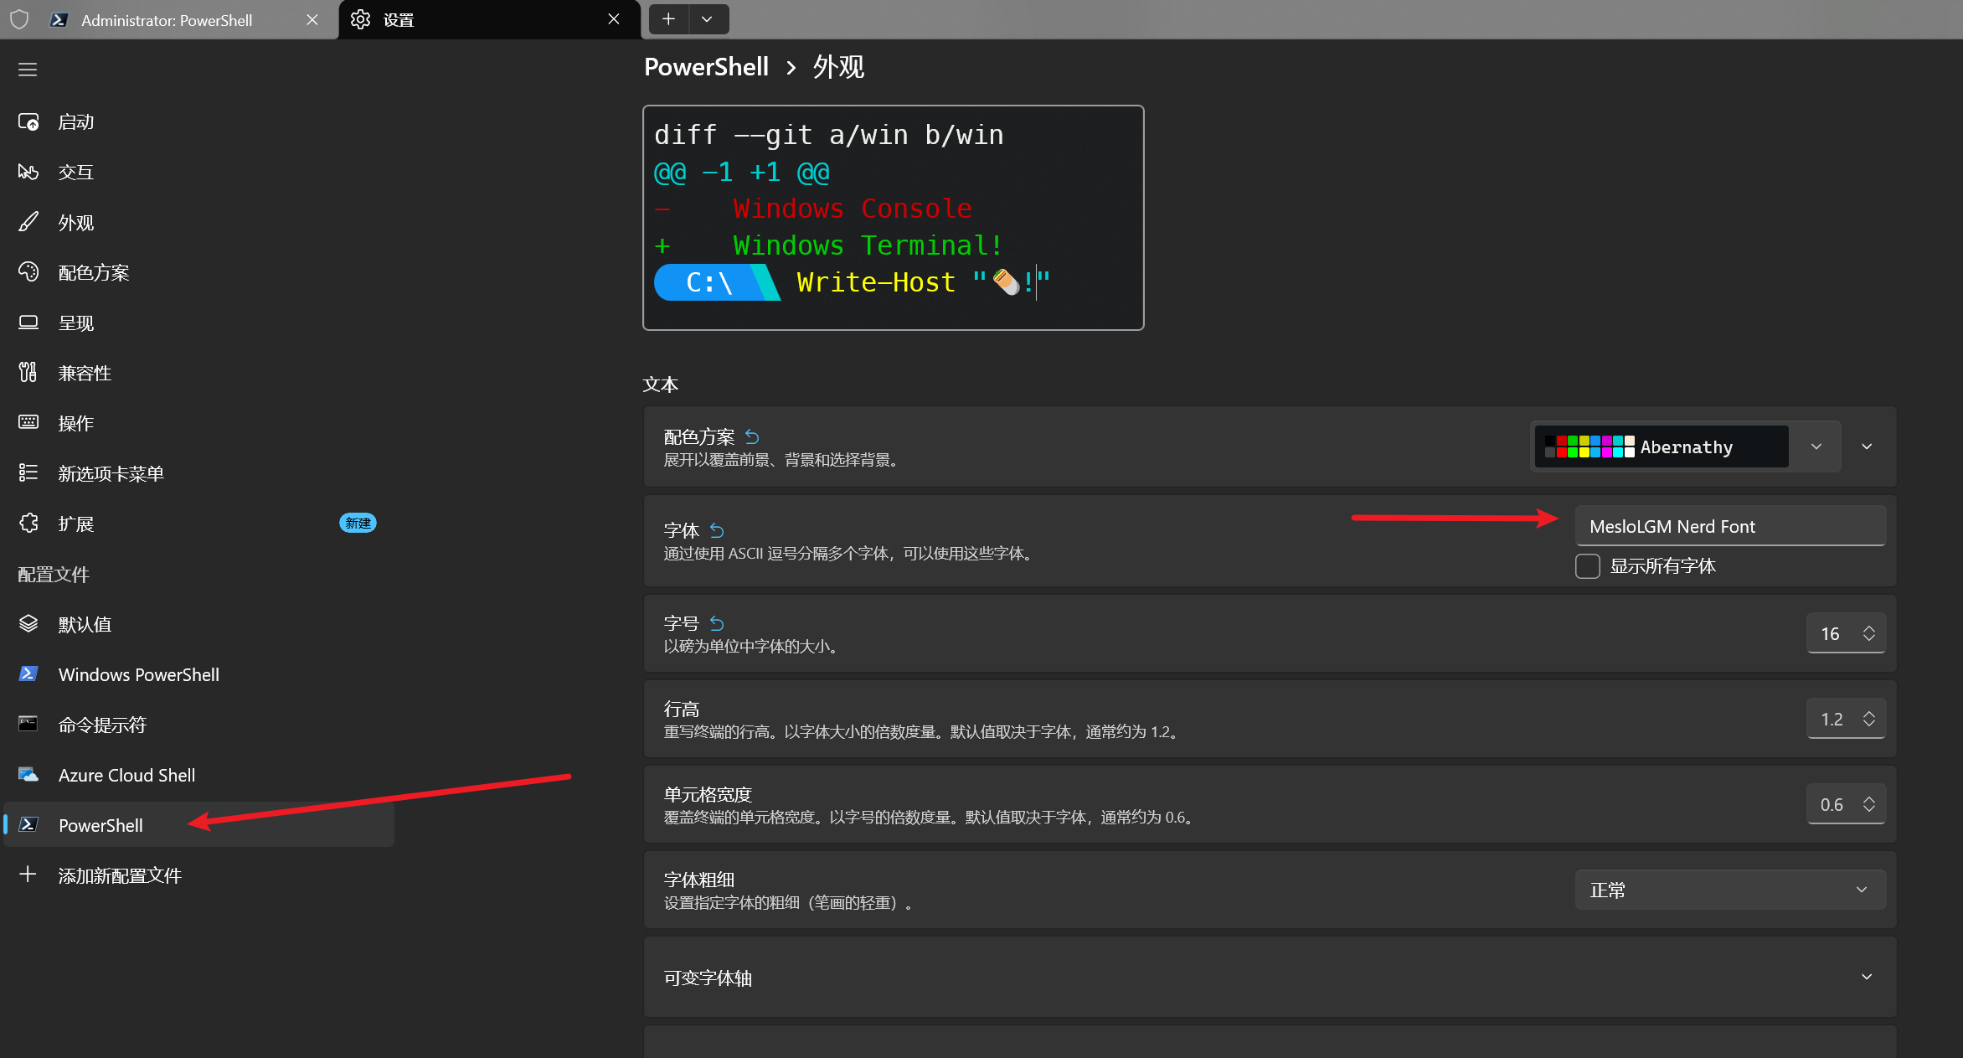Click the monitor icon next to 呈现

click(28, 323)
